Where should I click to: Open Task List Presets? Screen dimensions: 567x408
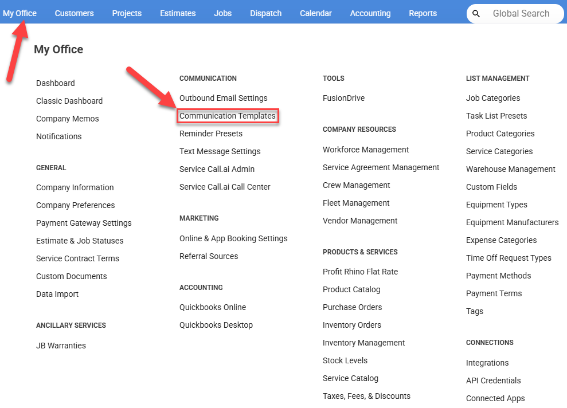(x=496, y=116)
